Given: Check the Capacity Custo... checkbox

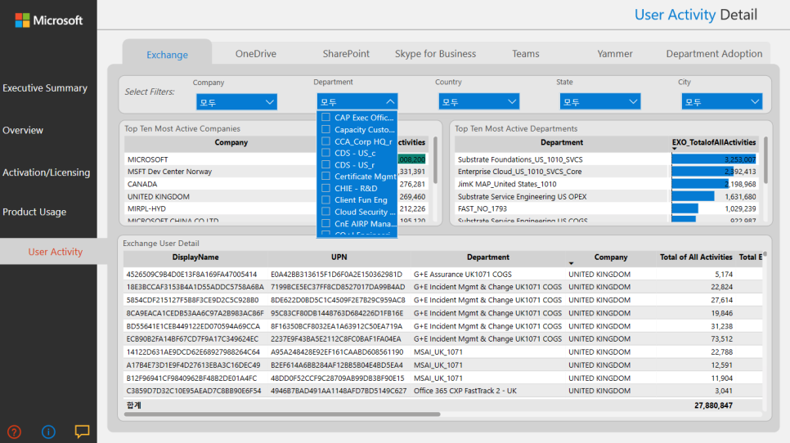Looking at the screenshot, I should [326, 129].
